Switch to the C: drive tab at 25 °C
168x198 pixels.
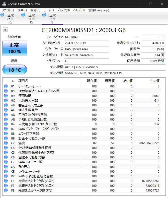pyautogui.click(x=11, y=19)
